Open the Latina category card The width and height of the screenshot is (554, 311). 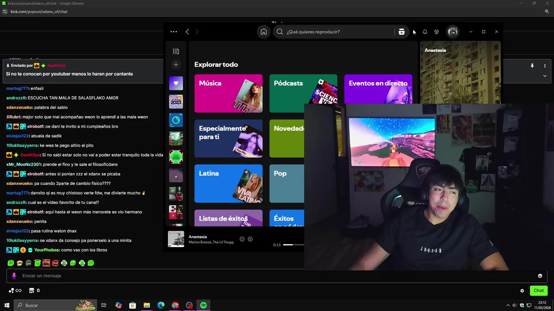coord(229,184)
